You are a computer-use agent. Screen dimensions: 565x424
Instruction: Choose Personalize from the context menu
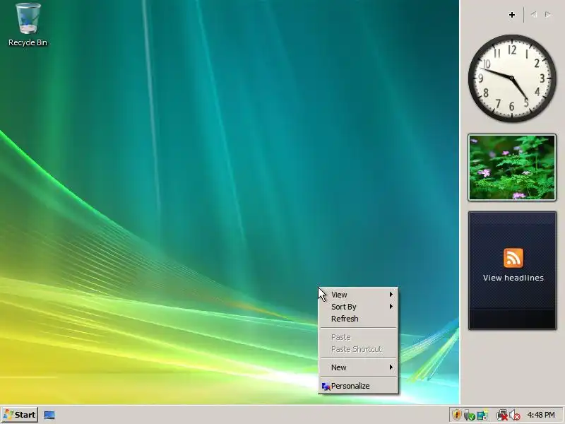(359, 386)
